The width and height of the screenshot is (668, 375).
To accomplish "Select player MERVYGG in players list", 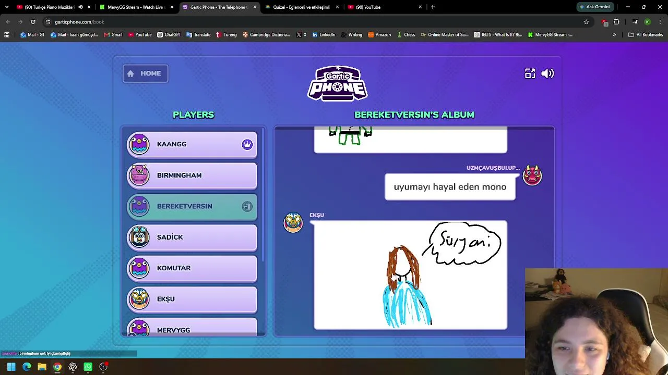I will [192, 327].
